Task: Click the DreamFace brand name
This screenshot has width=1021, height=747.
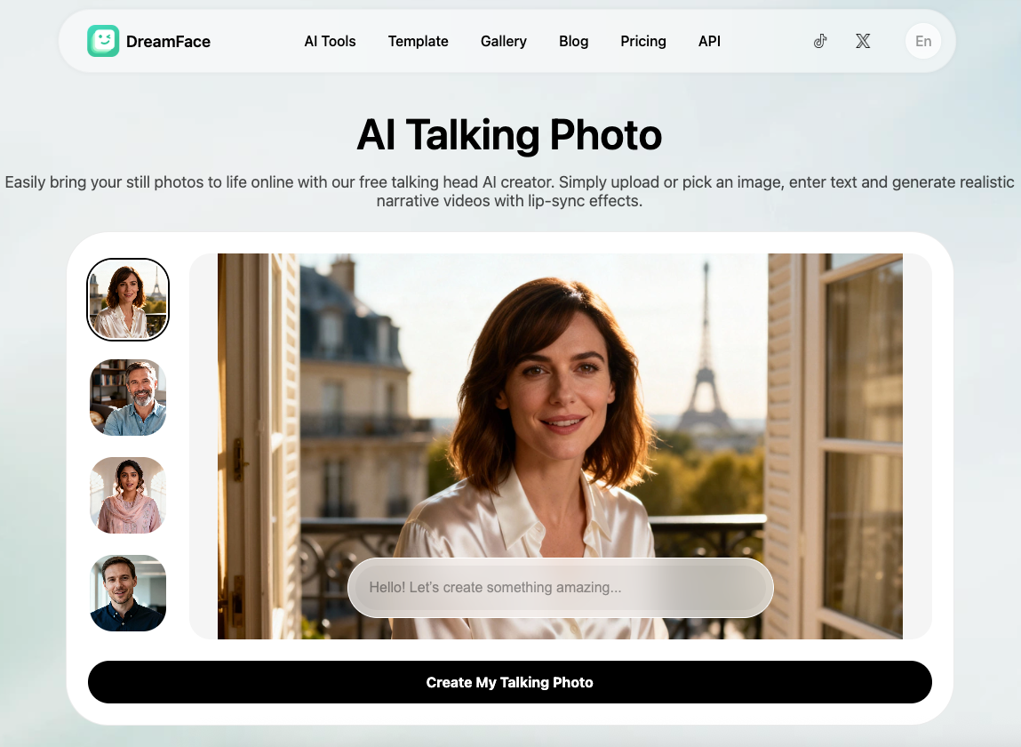Action: coord(168,42)
